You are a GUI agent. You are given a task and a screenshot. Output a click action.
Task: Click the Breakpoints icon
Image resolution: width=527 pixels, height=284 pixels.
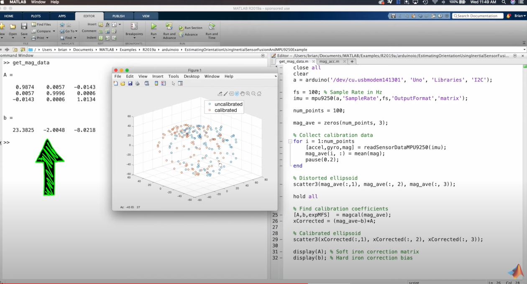click(x=134, y=26)
